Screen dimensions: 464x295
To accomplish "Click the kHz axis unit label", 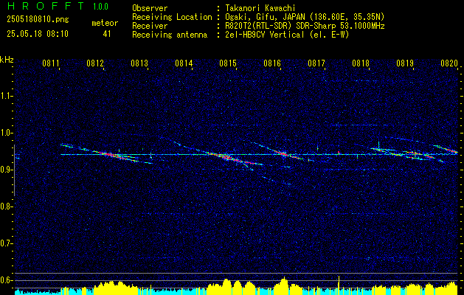I will pyautogui.click(x=7, y=60).
